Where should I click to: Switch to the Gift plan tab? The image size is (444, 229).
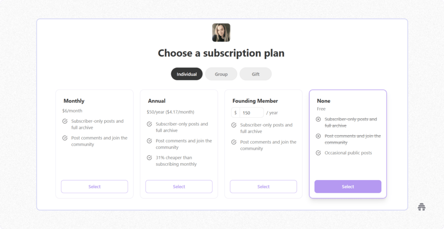(255, 74)
